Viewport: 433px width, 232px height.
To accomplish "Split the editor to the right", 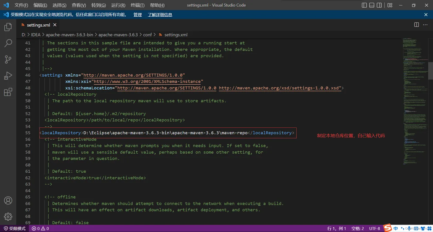I will click(417, 25).
